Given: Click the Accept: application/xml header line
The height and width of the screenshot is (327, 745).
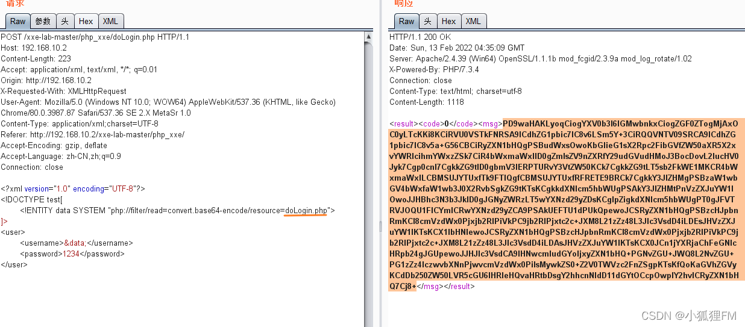Looking at the screenshot, I should tap(79, 70).
